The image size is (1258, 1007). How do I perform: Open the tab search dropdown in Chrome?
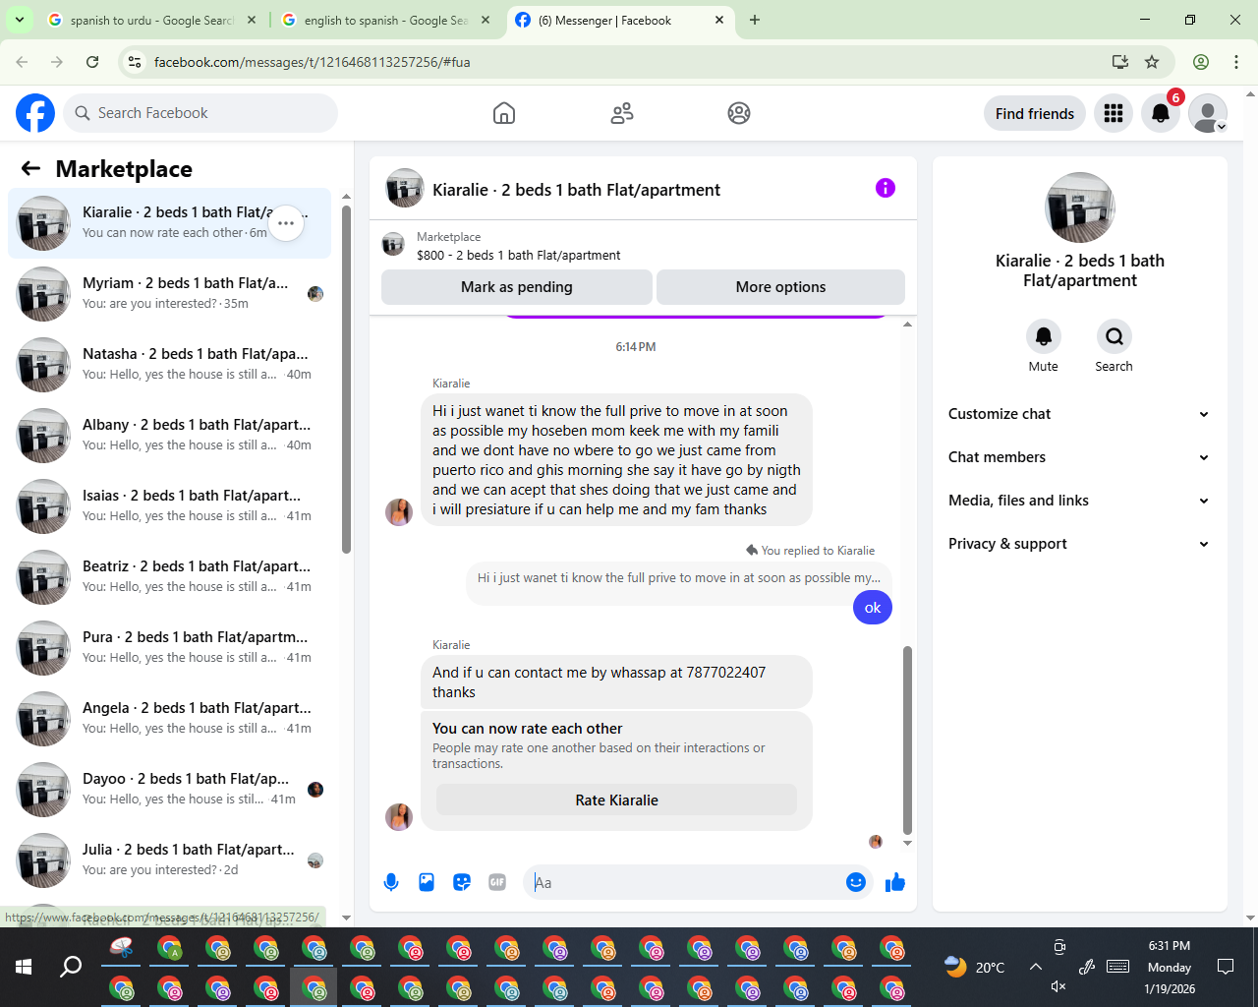pyautogui.click(x=20, y=20)
